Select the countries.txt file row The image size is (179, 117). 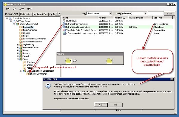click(x=118, y=21)
